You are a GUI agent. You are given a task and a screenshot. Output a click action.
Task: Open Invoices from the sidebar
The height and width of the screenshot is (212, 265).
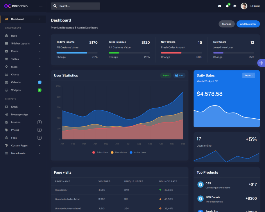pyautogui.click(x=16, y=122)
